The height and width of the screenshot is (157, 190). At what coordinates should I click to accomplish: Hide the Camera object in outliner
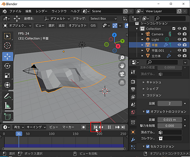[x=179, y=34]
